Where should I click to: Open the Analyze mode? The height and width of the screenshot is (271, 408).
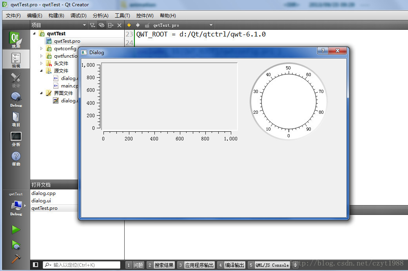[x=16, y=139]
